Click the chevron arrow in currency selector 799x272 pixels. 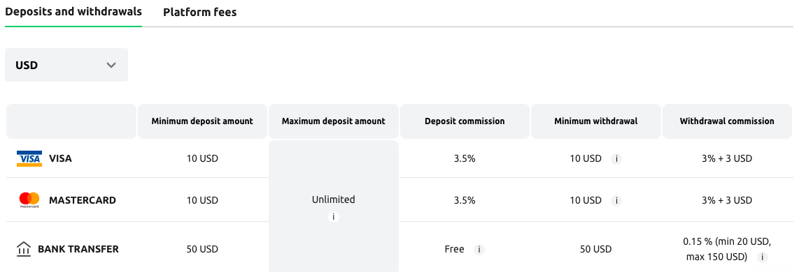[111, 65]
